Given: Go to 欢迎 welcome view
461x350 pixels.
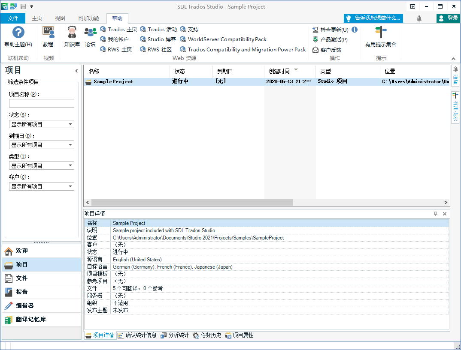Looking at the screenshot, I should [42, 251].
